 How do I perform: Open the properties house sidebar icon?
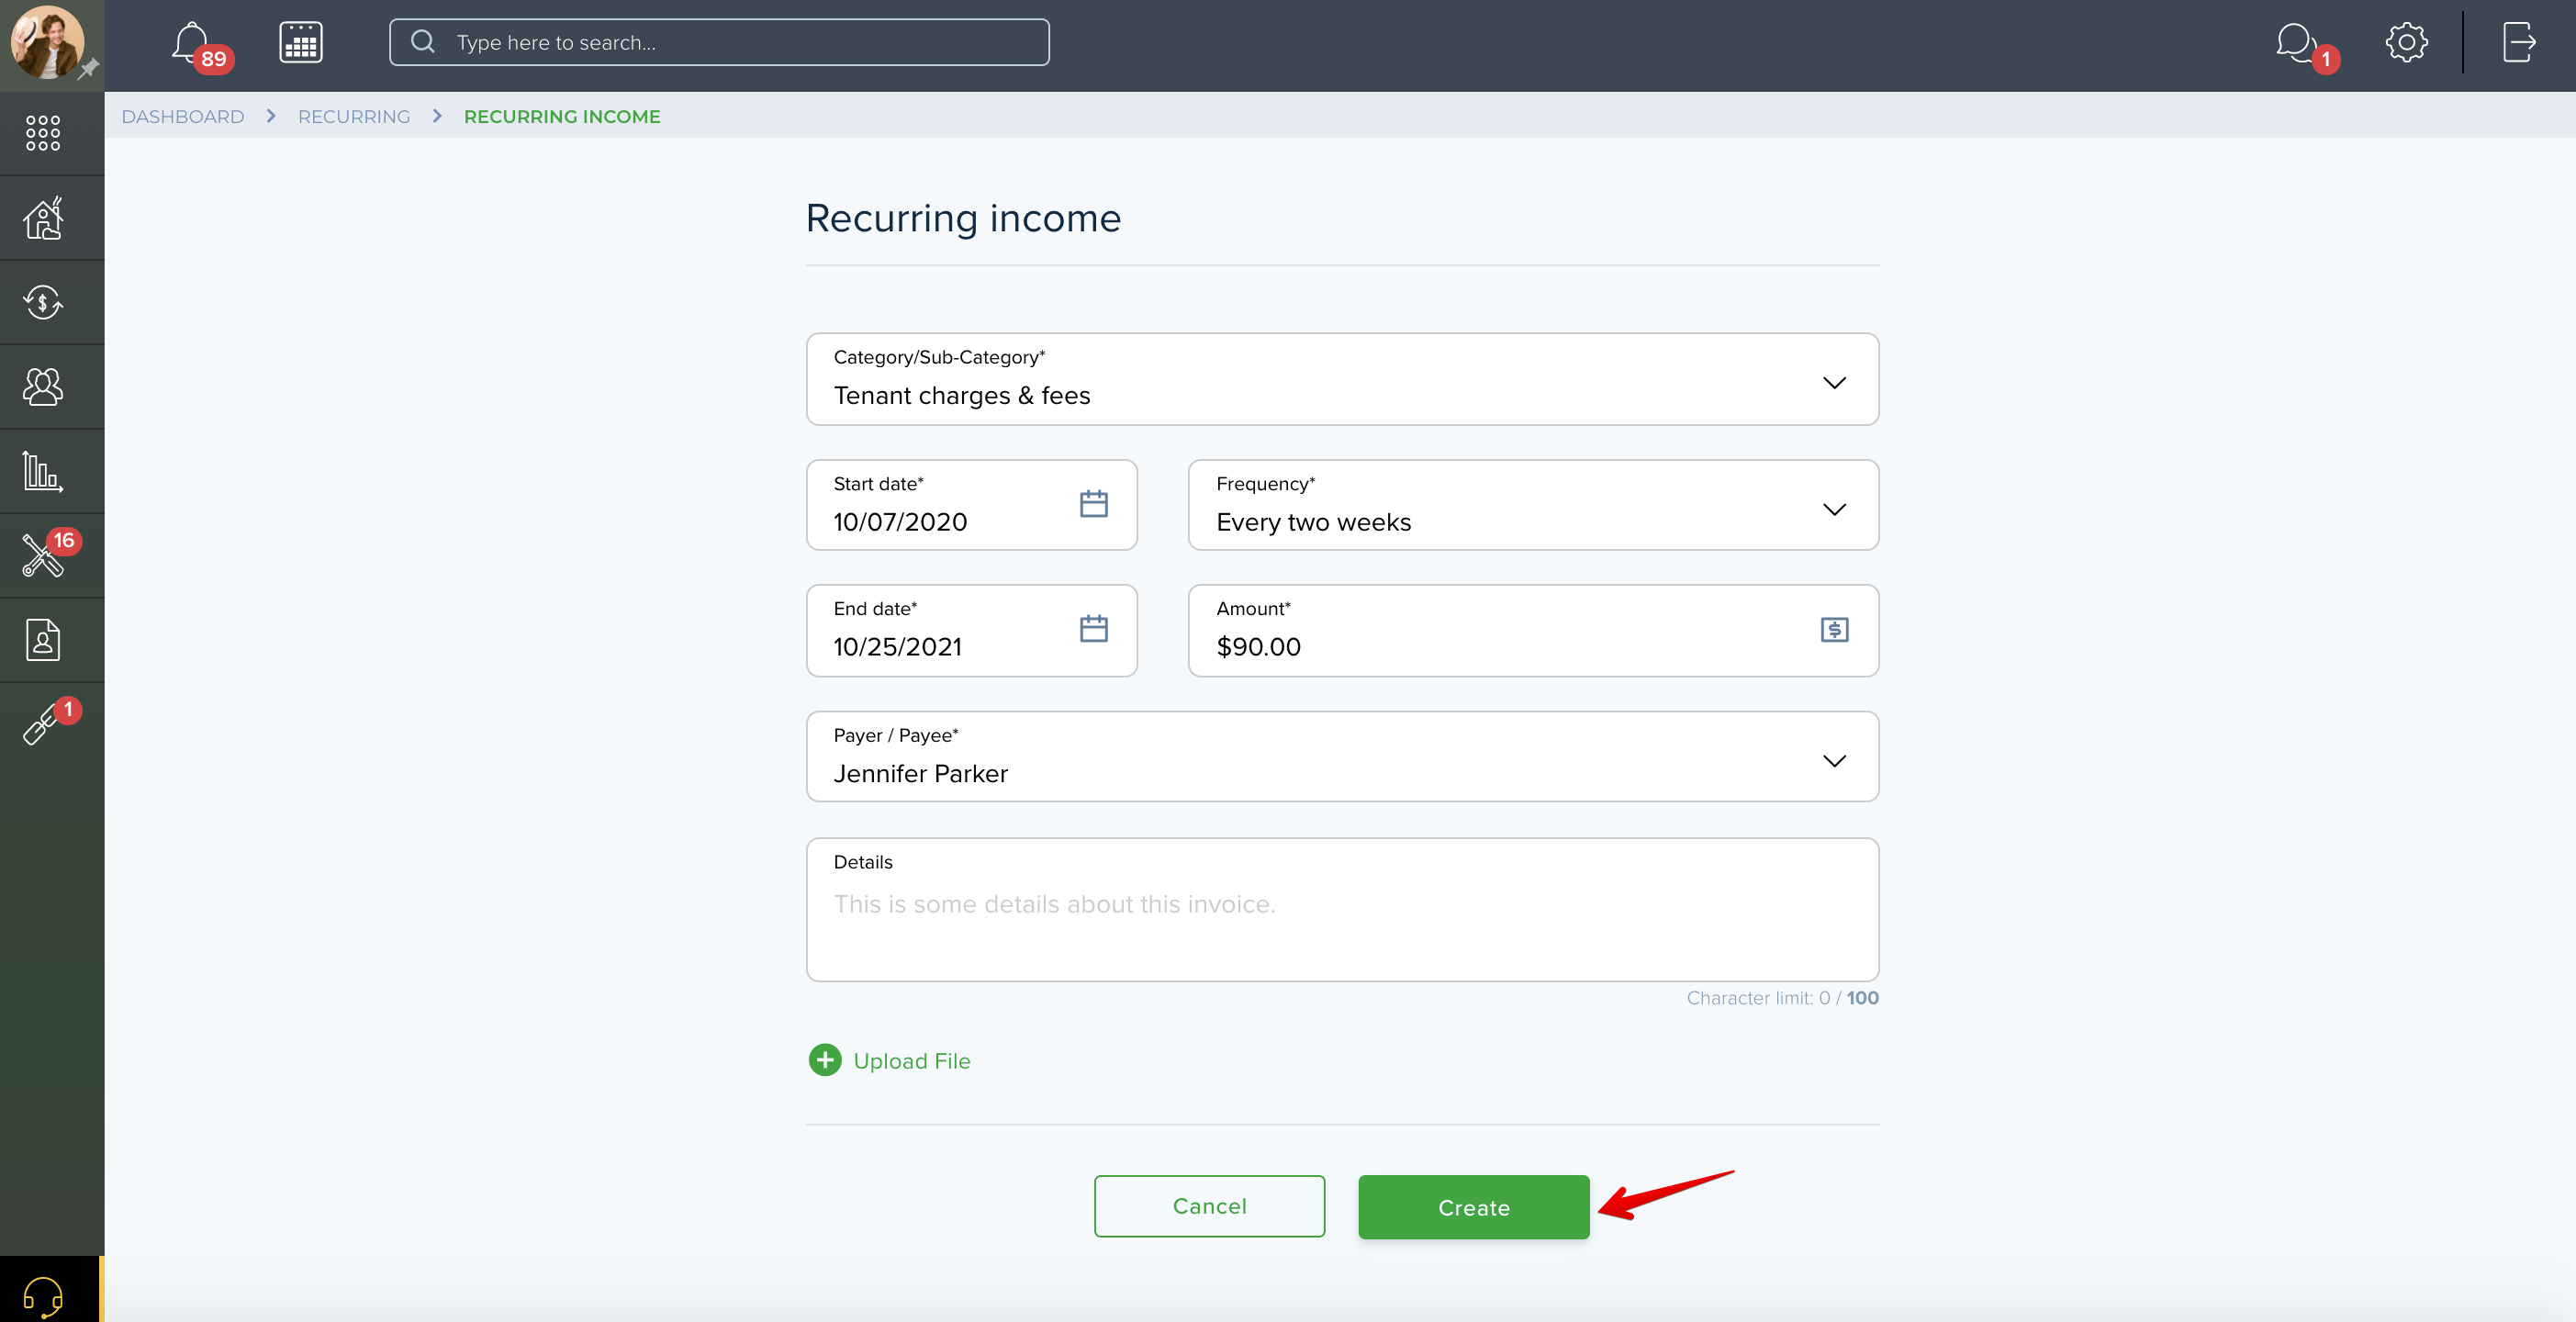tap(43, 218)
